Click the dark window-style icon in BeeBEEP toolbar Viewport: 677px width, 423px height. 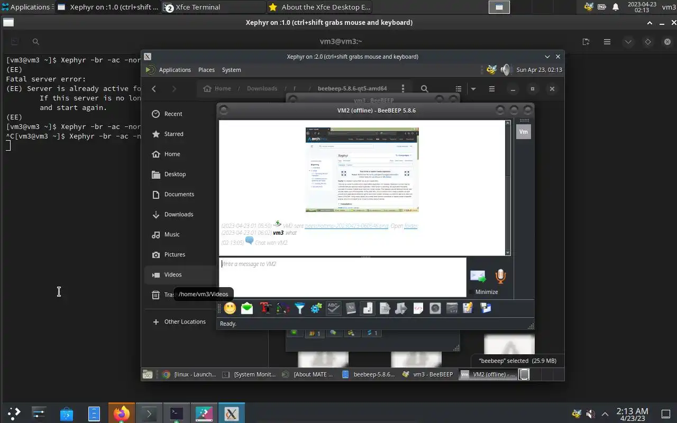[452, 308]
